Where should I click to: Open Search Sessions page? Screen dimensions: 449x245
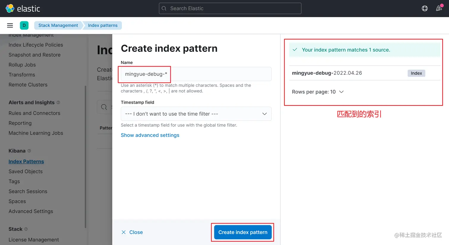coord(28,191)
